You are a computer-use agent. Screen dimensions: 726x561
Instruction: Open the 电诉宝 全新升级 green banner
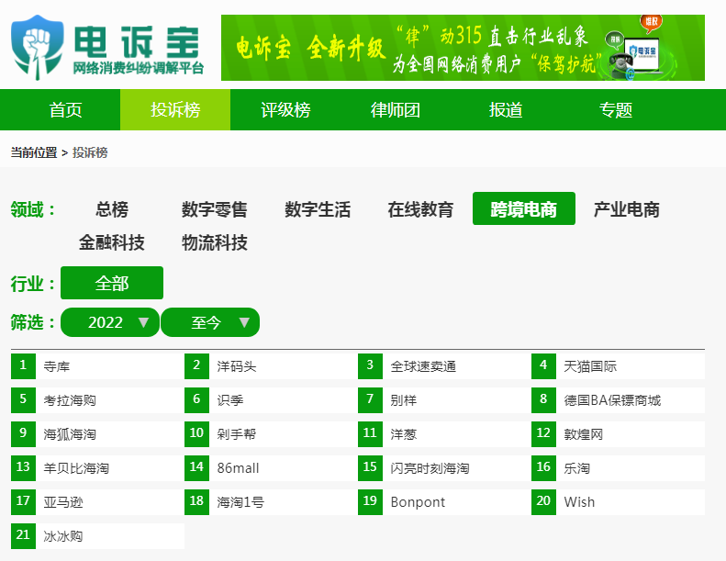(x=463, y=48)
